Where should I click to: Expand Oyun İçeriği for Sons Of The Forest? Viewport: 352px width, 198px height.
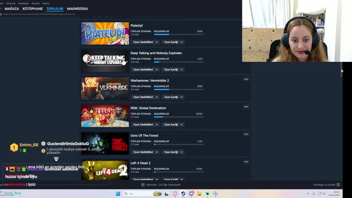[173, 152]
